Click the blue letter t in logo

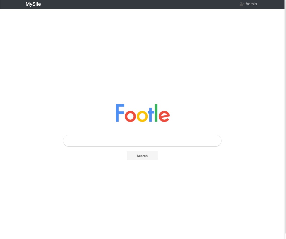pos(151,114)
